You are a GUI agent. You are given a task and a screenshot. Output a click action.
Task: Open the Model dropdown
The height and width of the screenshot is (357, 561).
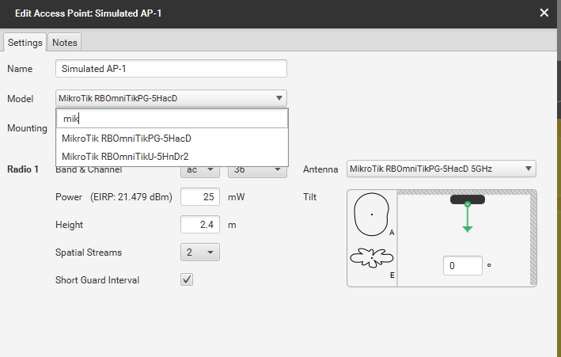(171, 98)
